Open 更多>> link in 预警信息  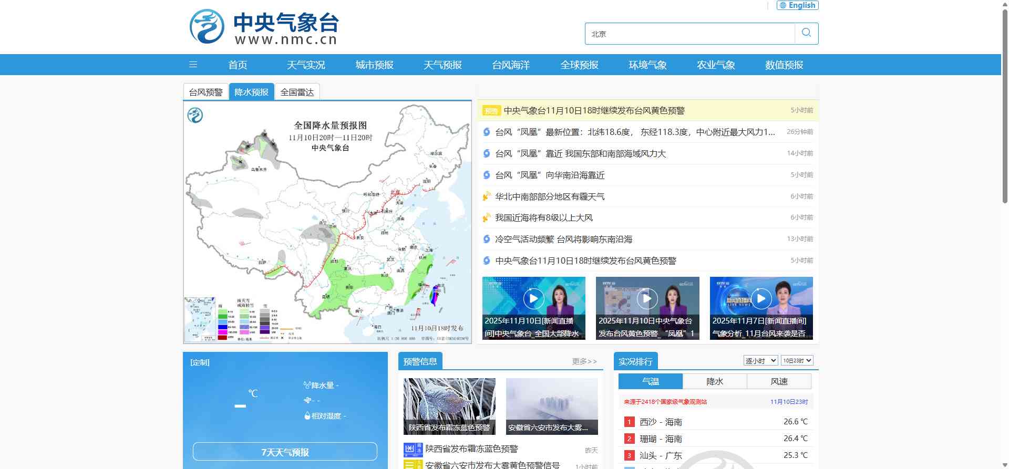point(584,361)
